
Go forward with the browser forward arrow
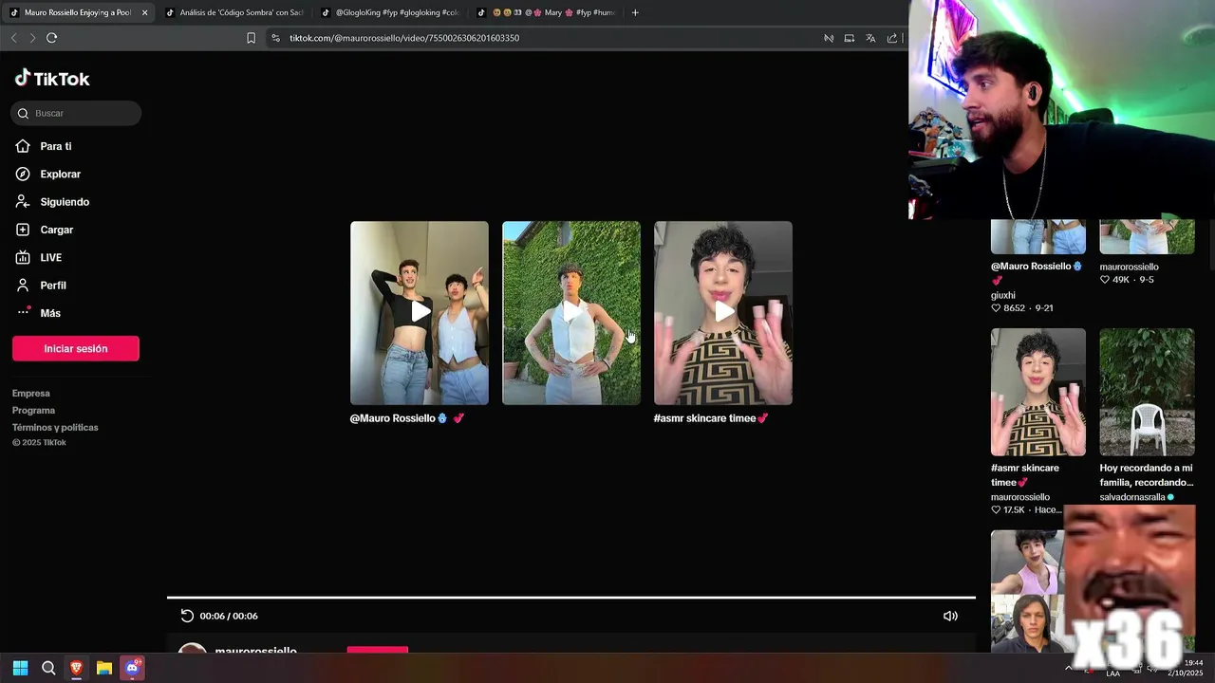coord(32,38)
